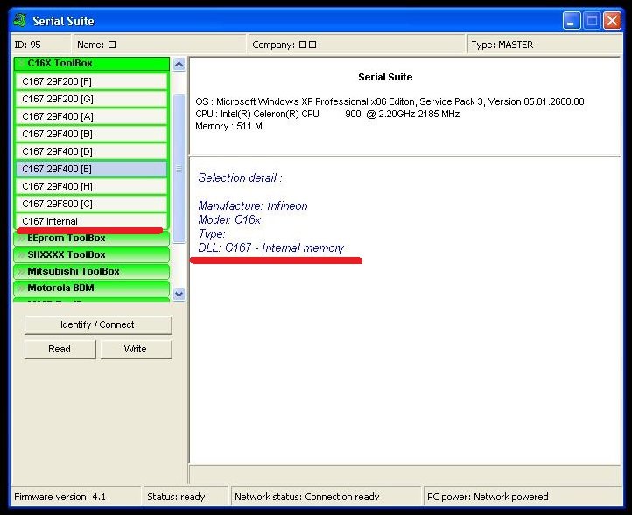Click the Serial Suite title bar icon
Screen dimensions: 632x515
coord(19,20)
